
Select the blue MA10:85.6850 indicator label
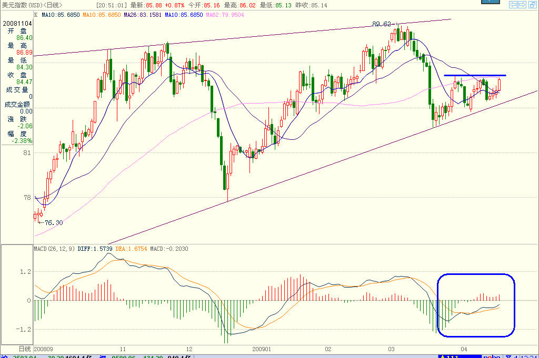point(184,15)
